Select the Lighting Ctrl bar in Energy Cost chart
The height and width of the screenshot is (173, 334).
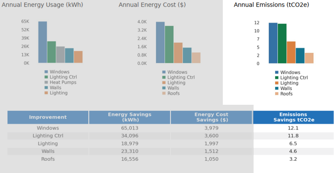[169, 44]
